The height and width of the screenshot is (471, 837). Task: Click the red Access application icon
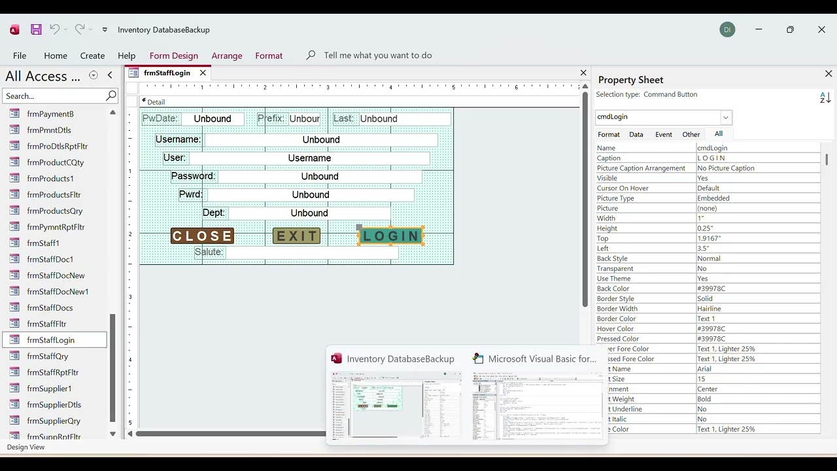click(x=15, y=29)
